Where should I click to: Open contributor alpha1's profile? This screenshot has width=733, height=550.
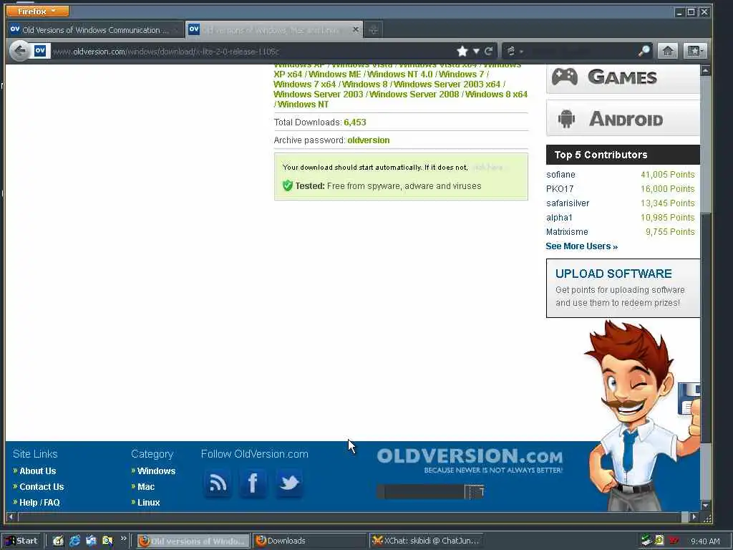[x=559, y=218]
